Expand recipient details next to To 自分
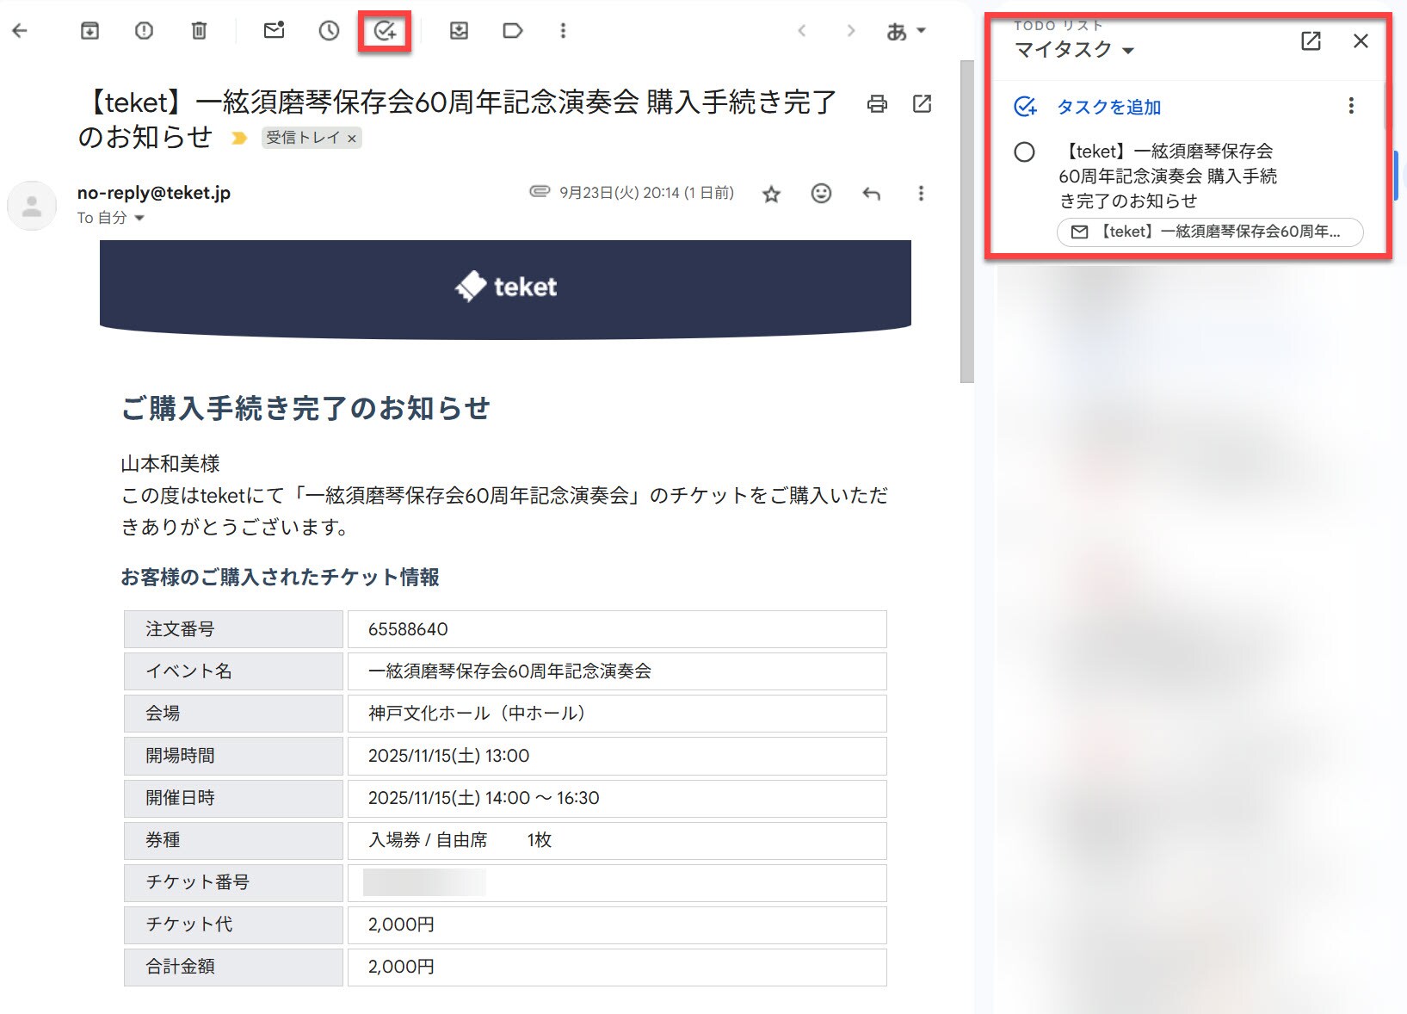 (139, 219)
